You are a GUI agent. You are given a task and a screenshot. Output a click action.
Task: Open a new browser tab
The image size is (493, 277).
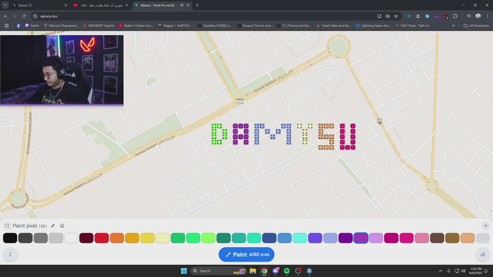tap(197, 5)
